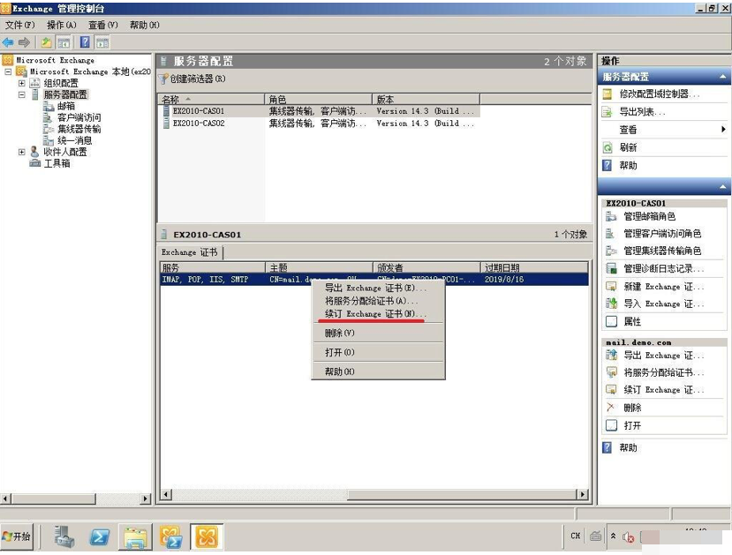Toggle the action pane toolbar icon
This screenshot has height=555, width=732.
coord(102,42)
